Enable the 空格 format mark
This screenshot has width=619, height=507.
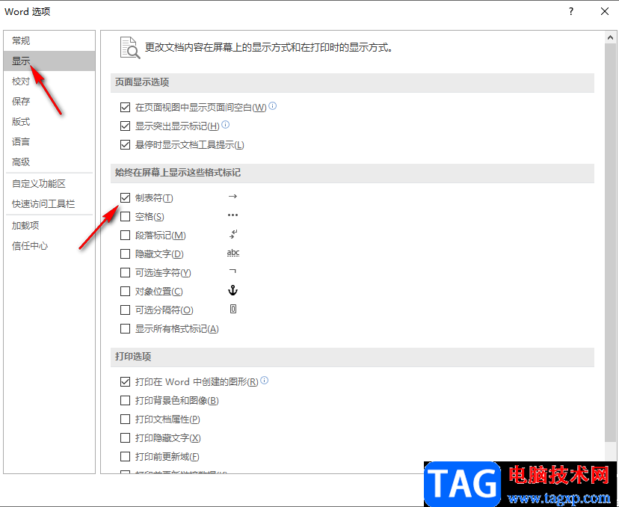click(x=125, y=216)
